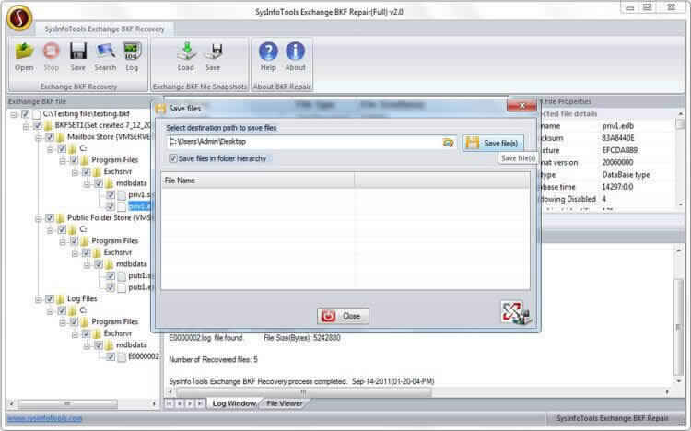Image resolution: width=691 pixels, height=431 pixels.
Task: Toggle checkbox for priv1.stm file row
Action: click(111, 195)
